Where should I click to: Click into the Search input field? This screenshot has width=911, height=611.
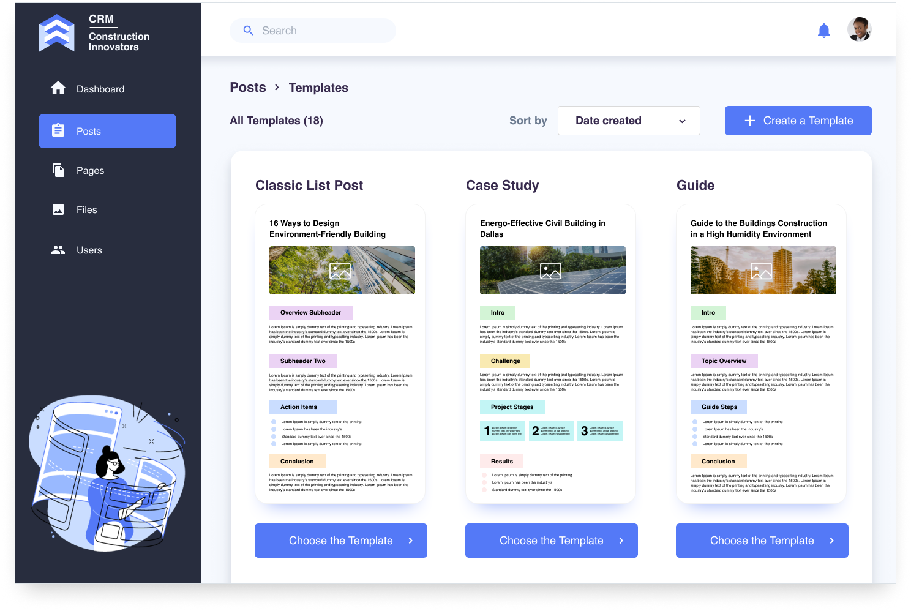(x=324, y=31)
